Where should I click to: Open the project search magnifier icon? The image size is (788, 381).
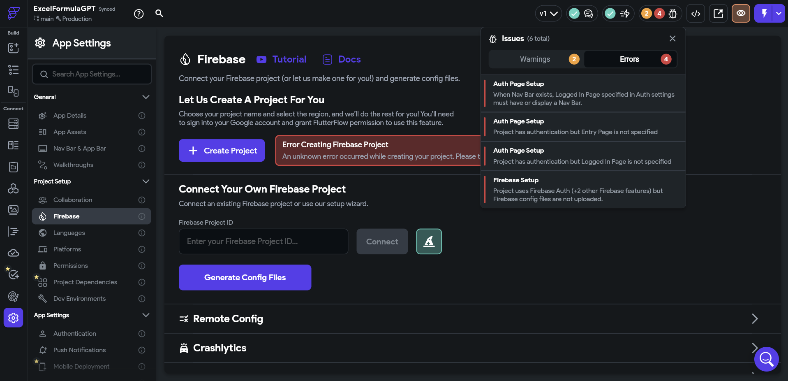pos(159,14)
